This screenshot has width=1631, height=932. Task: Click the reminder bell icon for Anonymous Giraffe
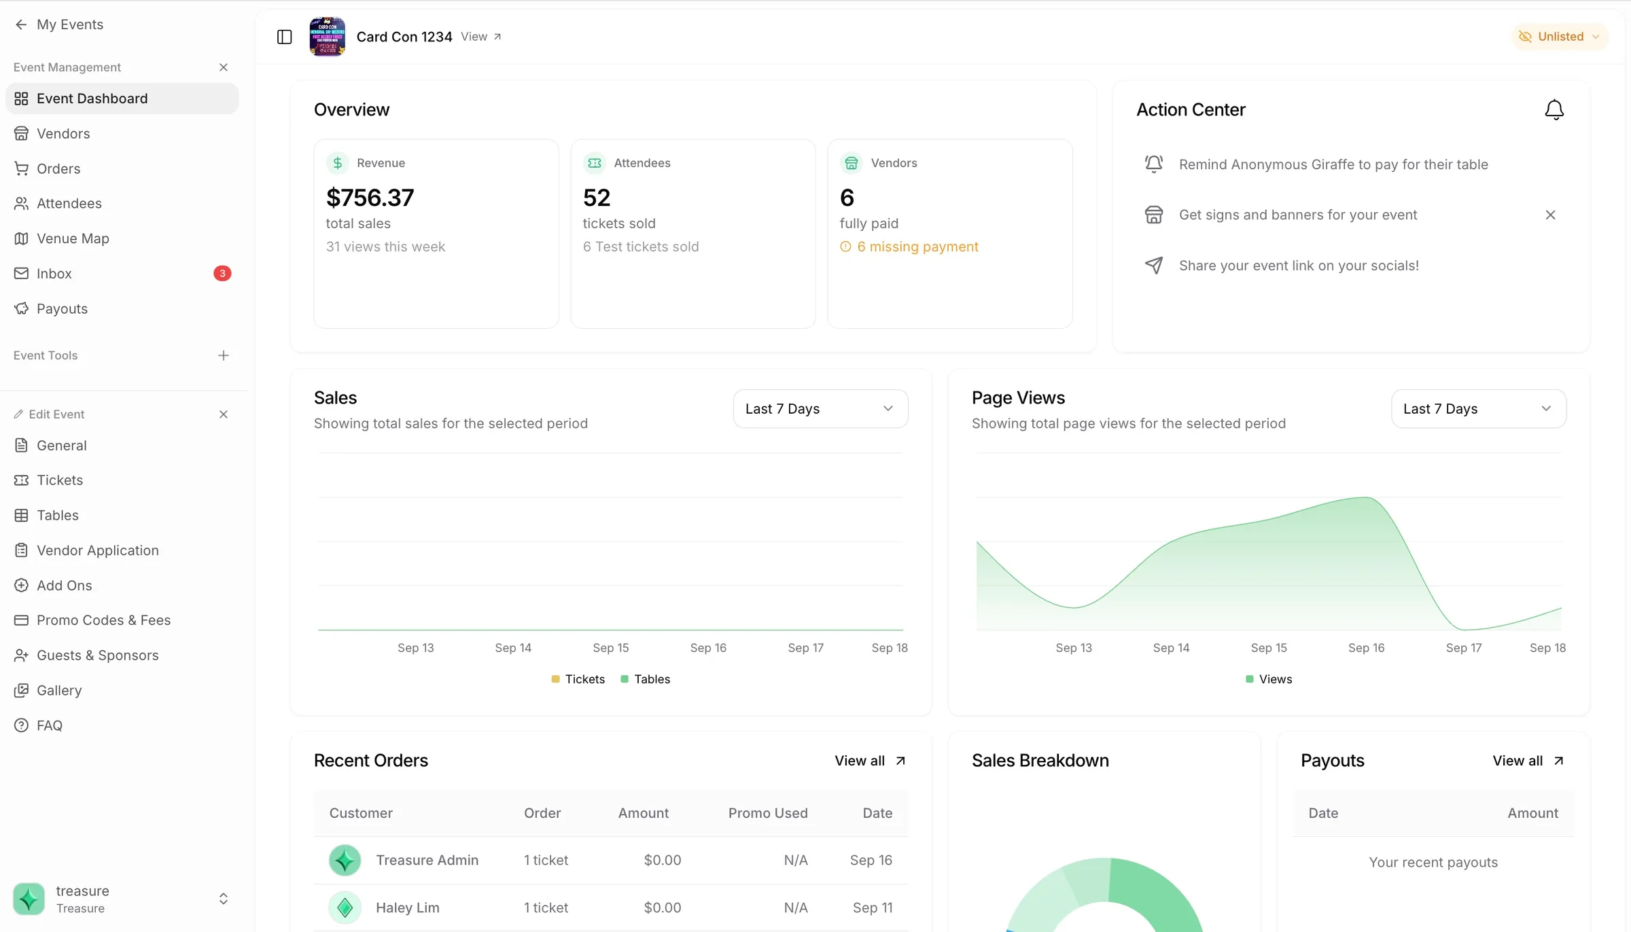(x=1154, y=164)
